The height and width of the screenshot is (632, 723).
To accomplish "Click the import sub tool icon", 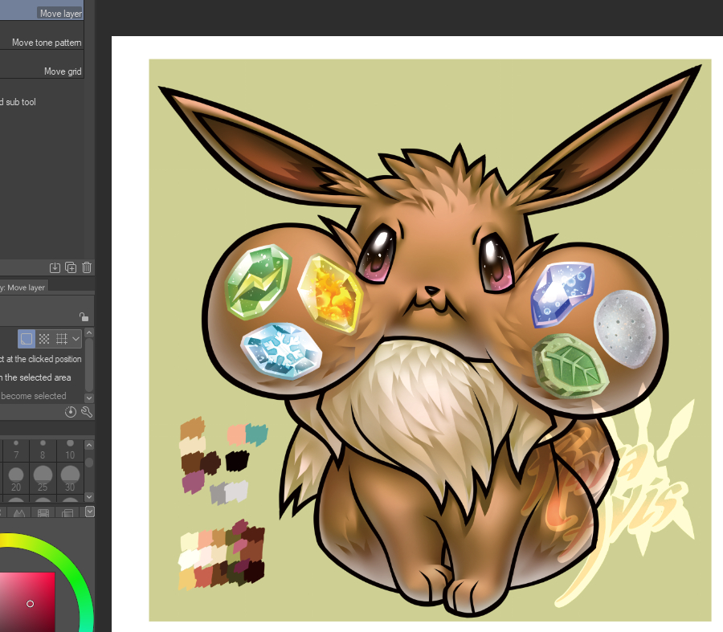I will [x=55, y=267].
